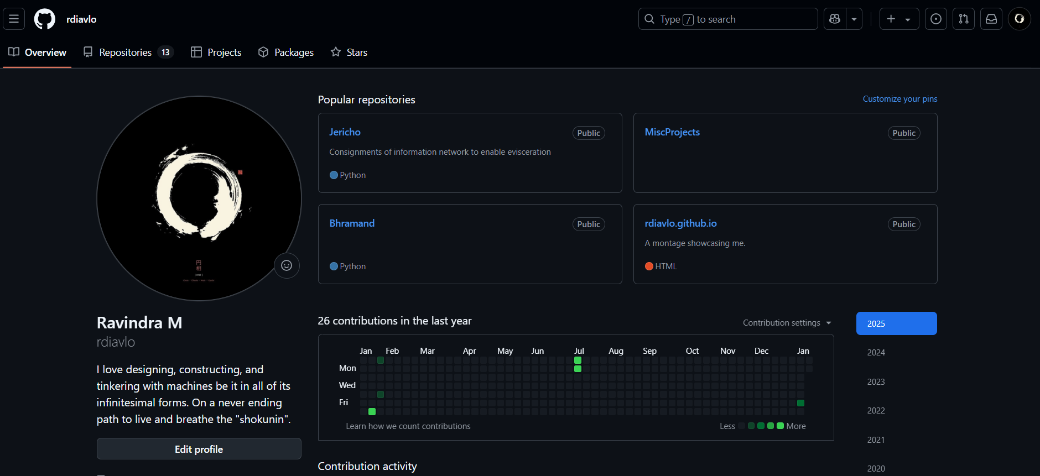The height and width of the screenshot is (476, 1040).
Task: Switch to the Stars tab
Action: (349, 53)
